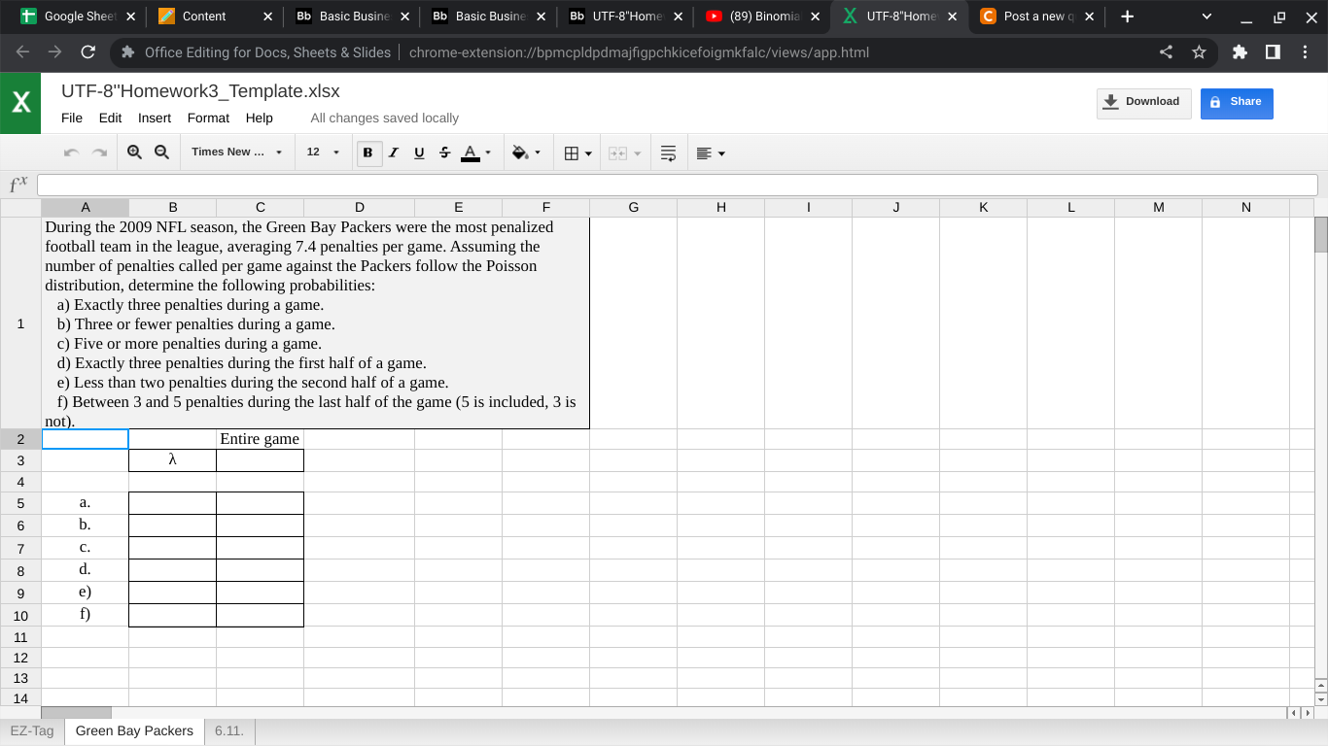Screen dimensions: 1328x746
Task: Open the tab search chevron
Action: 1206,17
